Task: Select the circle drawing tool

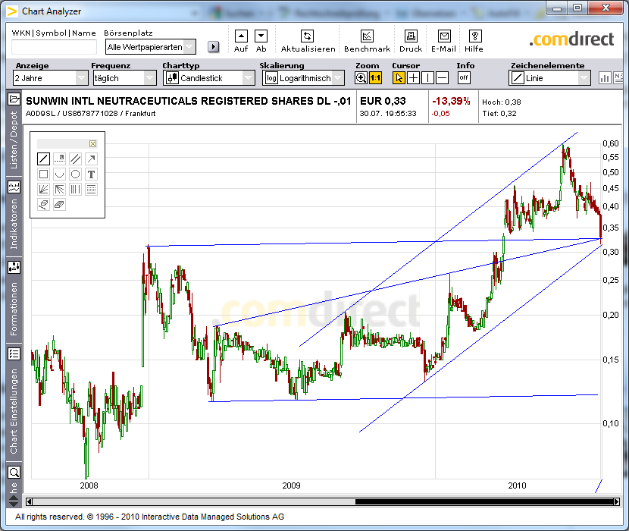Action: 76,174
